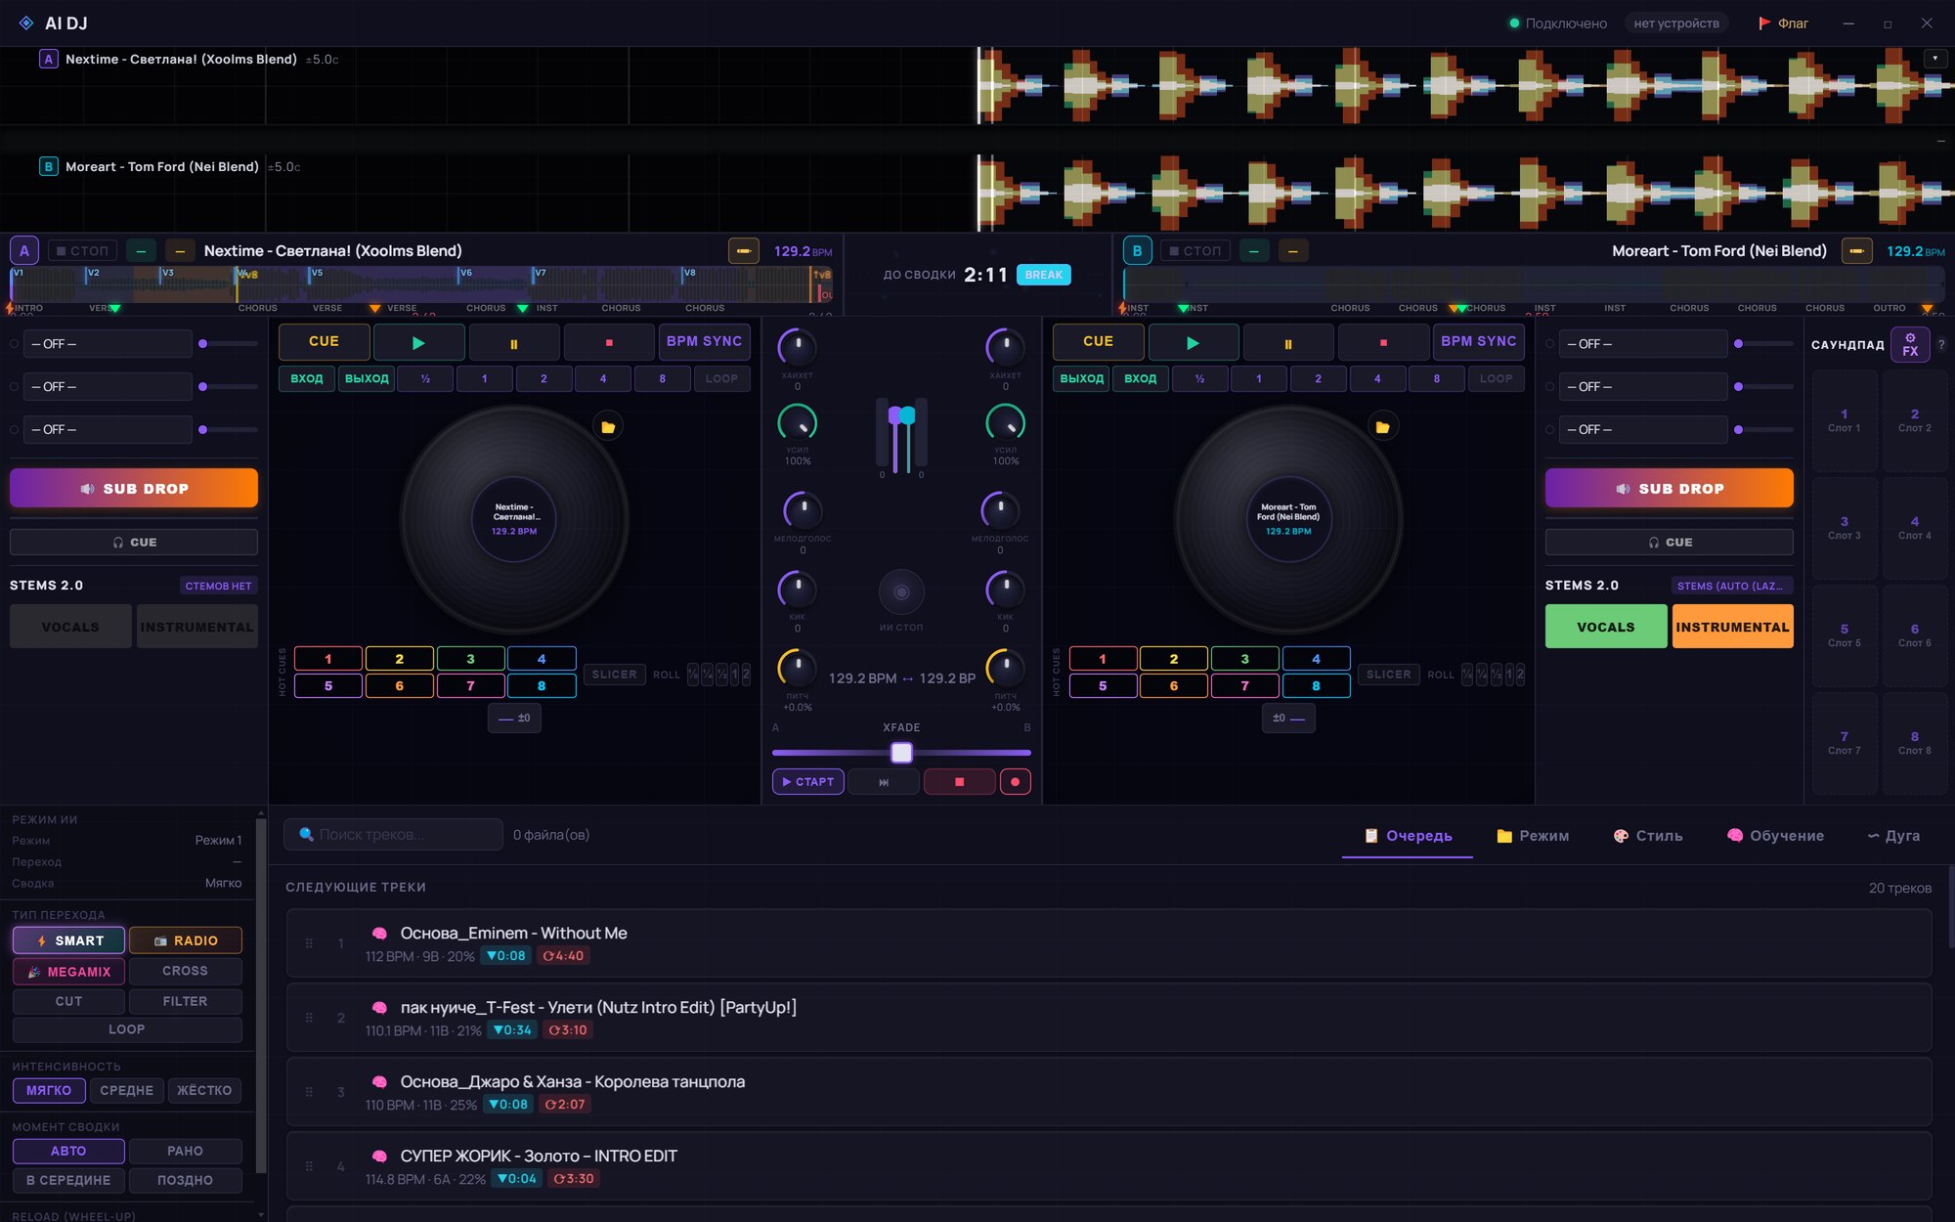1955x1222 pixels.
Task: Pause deck A using the yellow pause icon
Action: coord(514,342)
